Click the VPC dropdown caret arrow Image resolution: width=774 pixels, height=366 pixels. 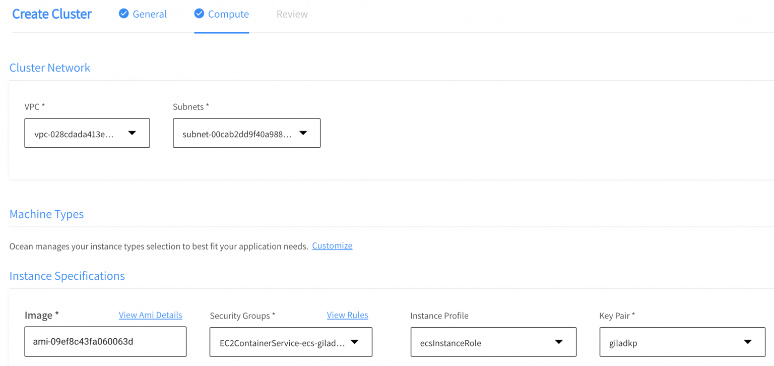click(x=132, y=133)
